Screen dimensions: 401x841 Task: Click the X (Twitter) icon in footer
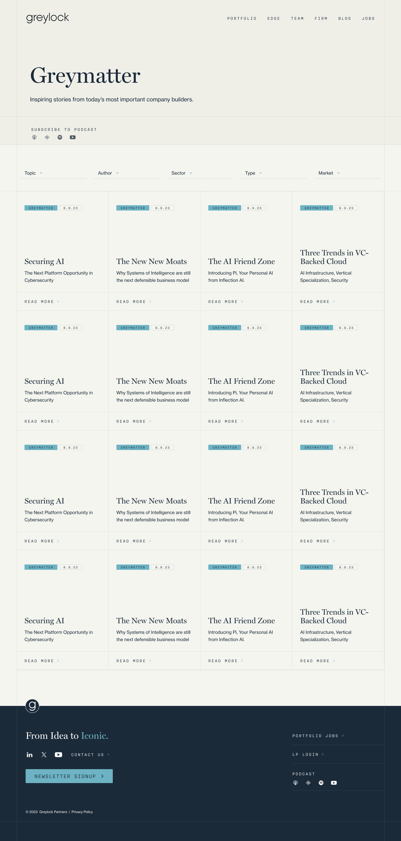(44, 754)
